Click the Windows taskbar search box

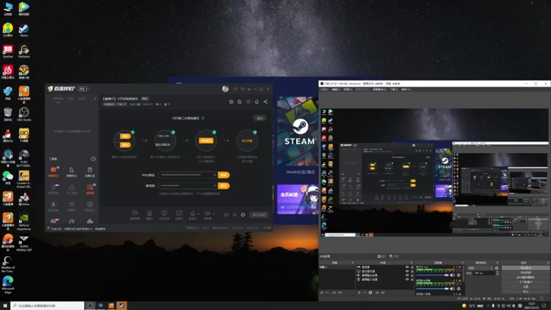pos(48,305)
